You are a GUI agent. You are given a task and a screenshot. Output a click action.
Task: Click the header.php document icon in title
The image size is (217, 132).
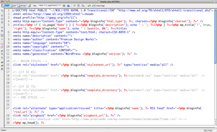(99, 2)
